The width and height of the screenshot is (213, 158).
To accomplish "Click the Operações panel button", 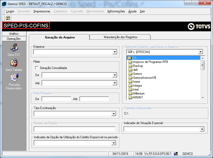I will click(x=14, y=39).
